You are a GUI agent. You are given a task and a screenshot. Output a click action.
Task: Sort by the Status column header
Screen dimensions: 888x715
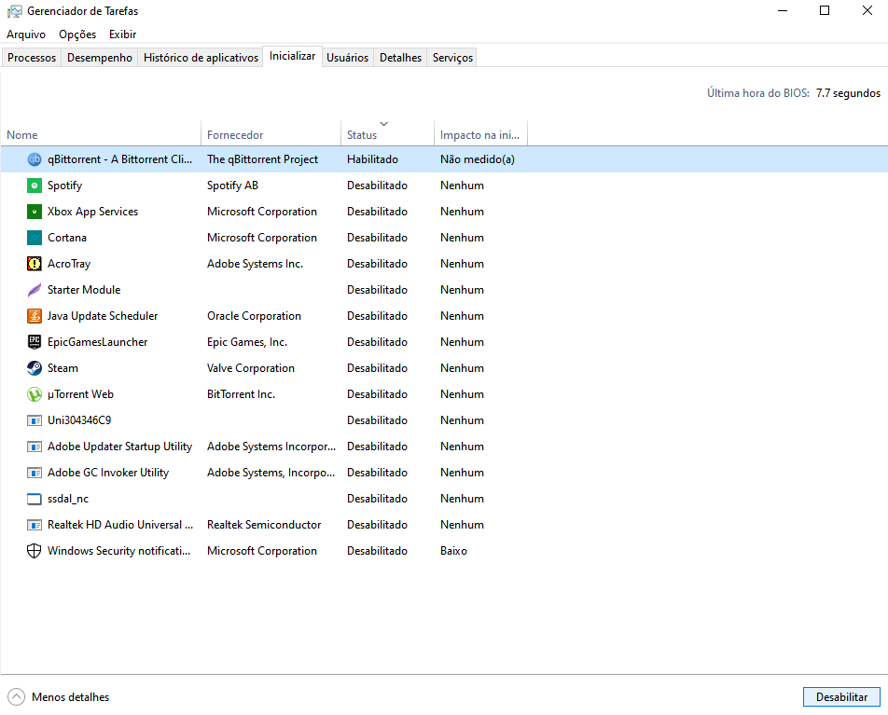coord(387,135)
